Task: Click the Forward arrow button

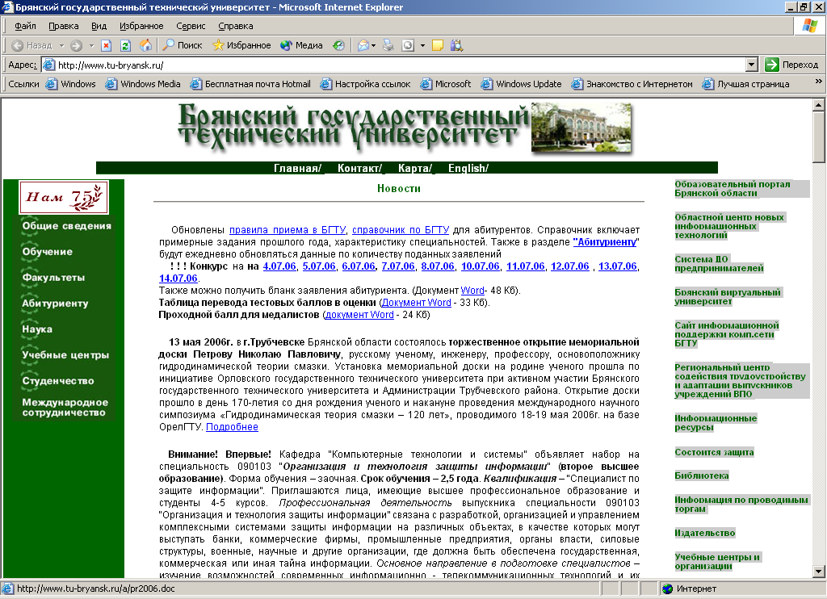Action: [x=77, y=45]
